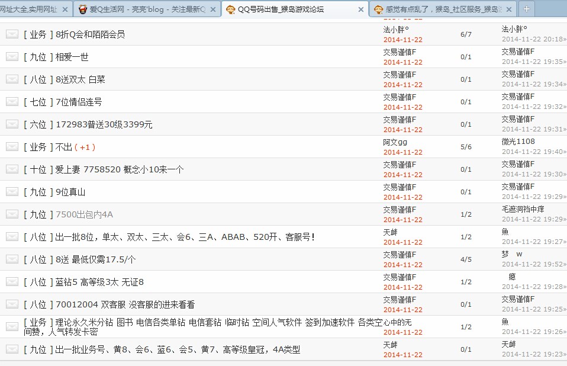View author 阿文gg profile
Screen dimensions: 567x366
click(395, 143)
